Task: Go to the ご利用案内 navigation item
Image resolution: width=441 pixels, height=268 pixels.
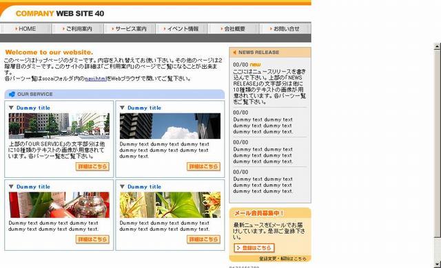Action: [78, 29]
